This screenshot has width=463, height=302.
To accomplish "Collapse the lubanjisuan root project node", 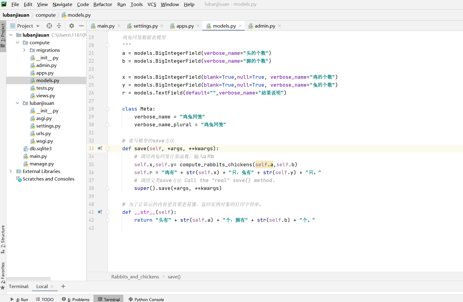I will coord(11,35).
